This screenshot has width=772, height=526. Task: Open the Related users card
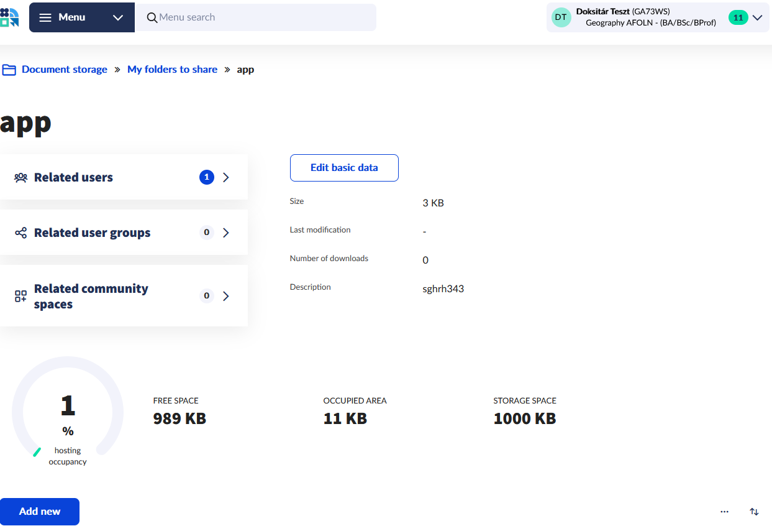[124, 177]
